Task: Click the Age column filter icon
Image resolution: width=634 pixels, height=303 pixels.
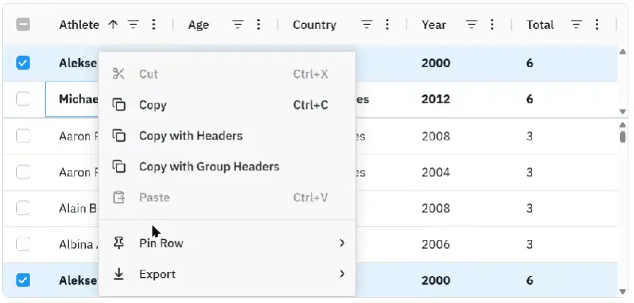Action: click(238, 25)
